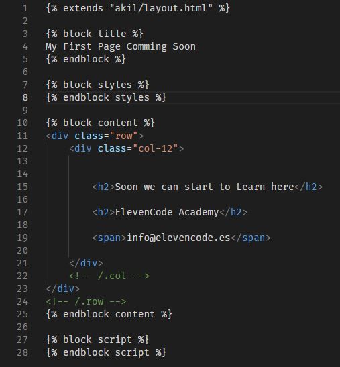
Task: Click line number 12 in the gutter
Action: [22, 148]
